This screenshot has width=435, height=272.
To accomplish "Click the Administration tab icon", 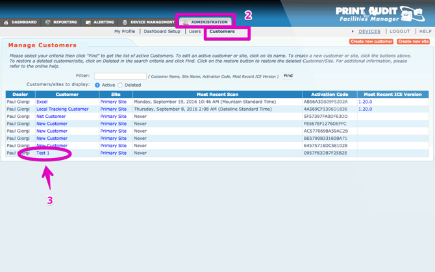I will coord(186,23).
